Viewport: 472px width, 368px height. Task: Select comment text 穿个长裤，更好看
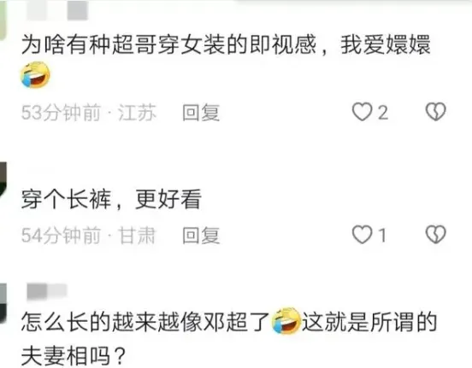coord(111,199)
